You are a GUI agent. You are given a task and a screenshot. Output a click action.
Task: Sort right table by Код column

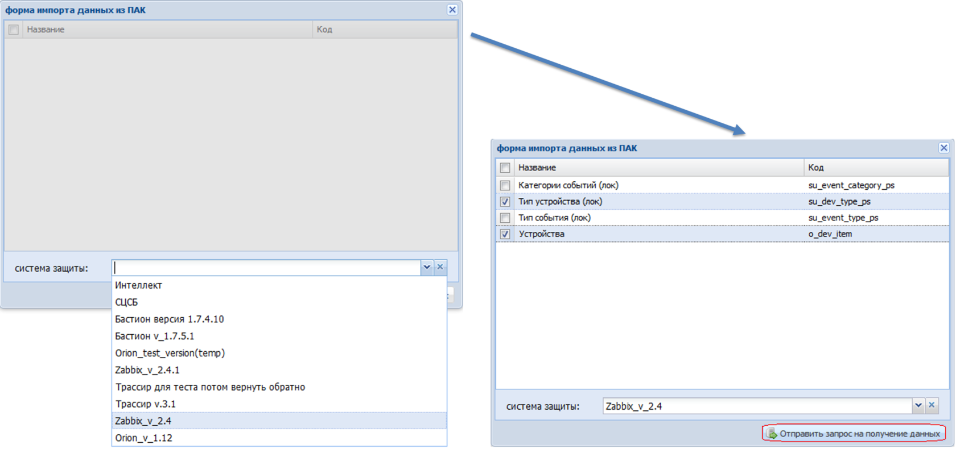876,168
